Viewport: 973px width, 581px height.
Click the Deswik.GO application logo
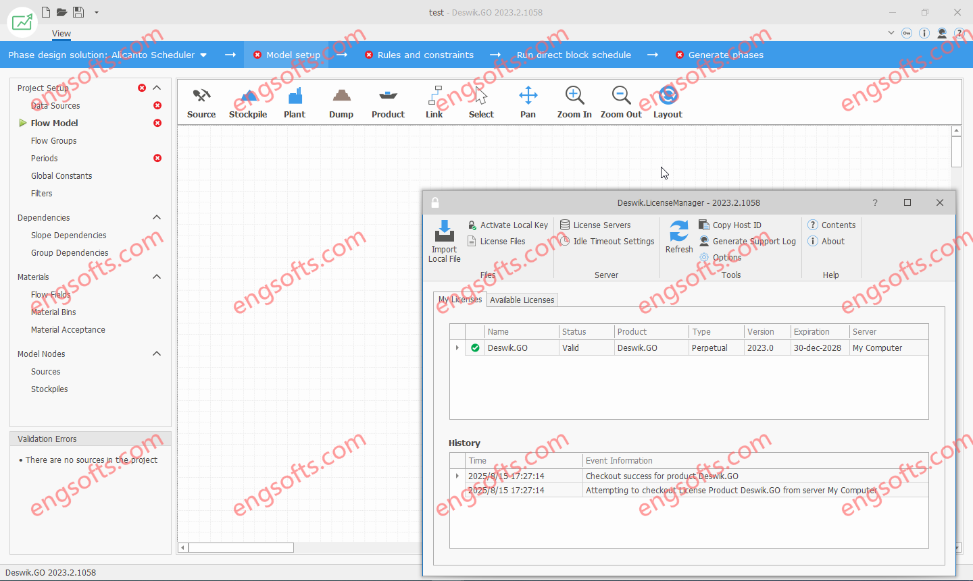coord(22,22)
